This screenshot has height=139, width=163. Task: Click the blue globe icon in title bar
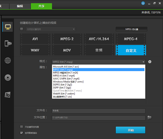143,3
